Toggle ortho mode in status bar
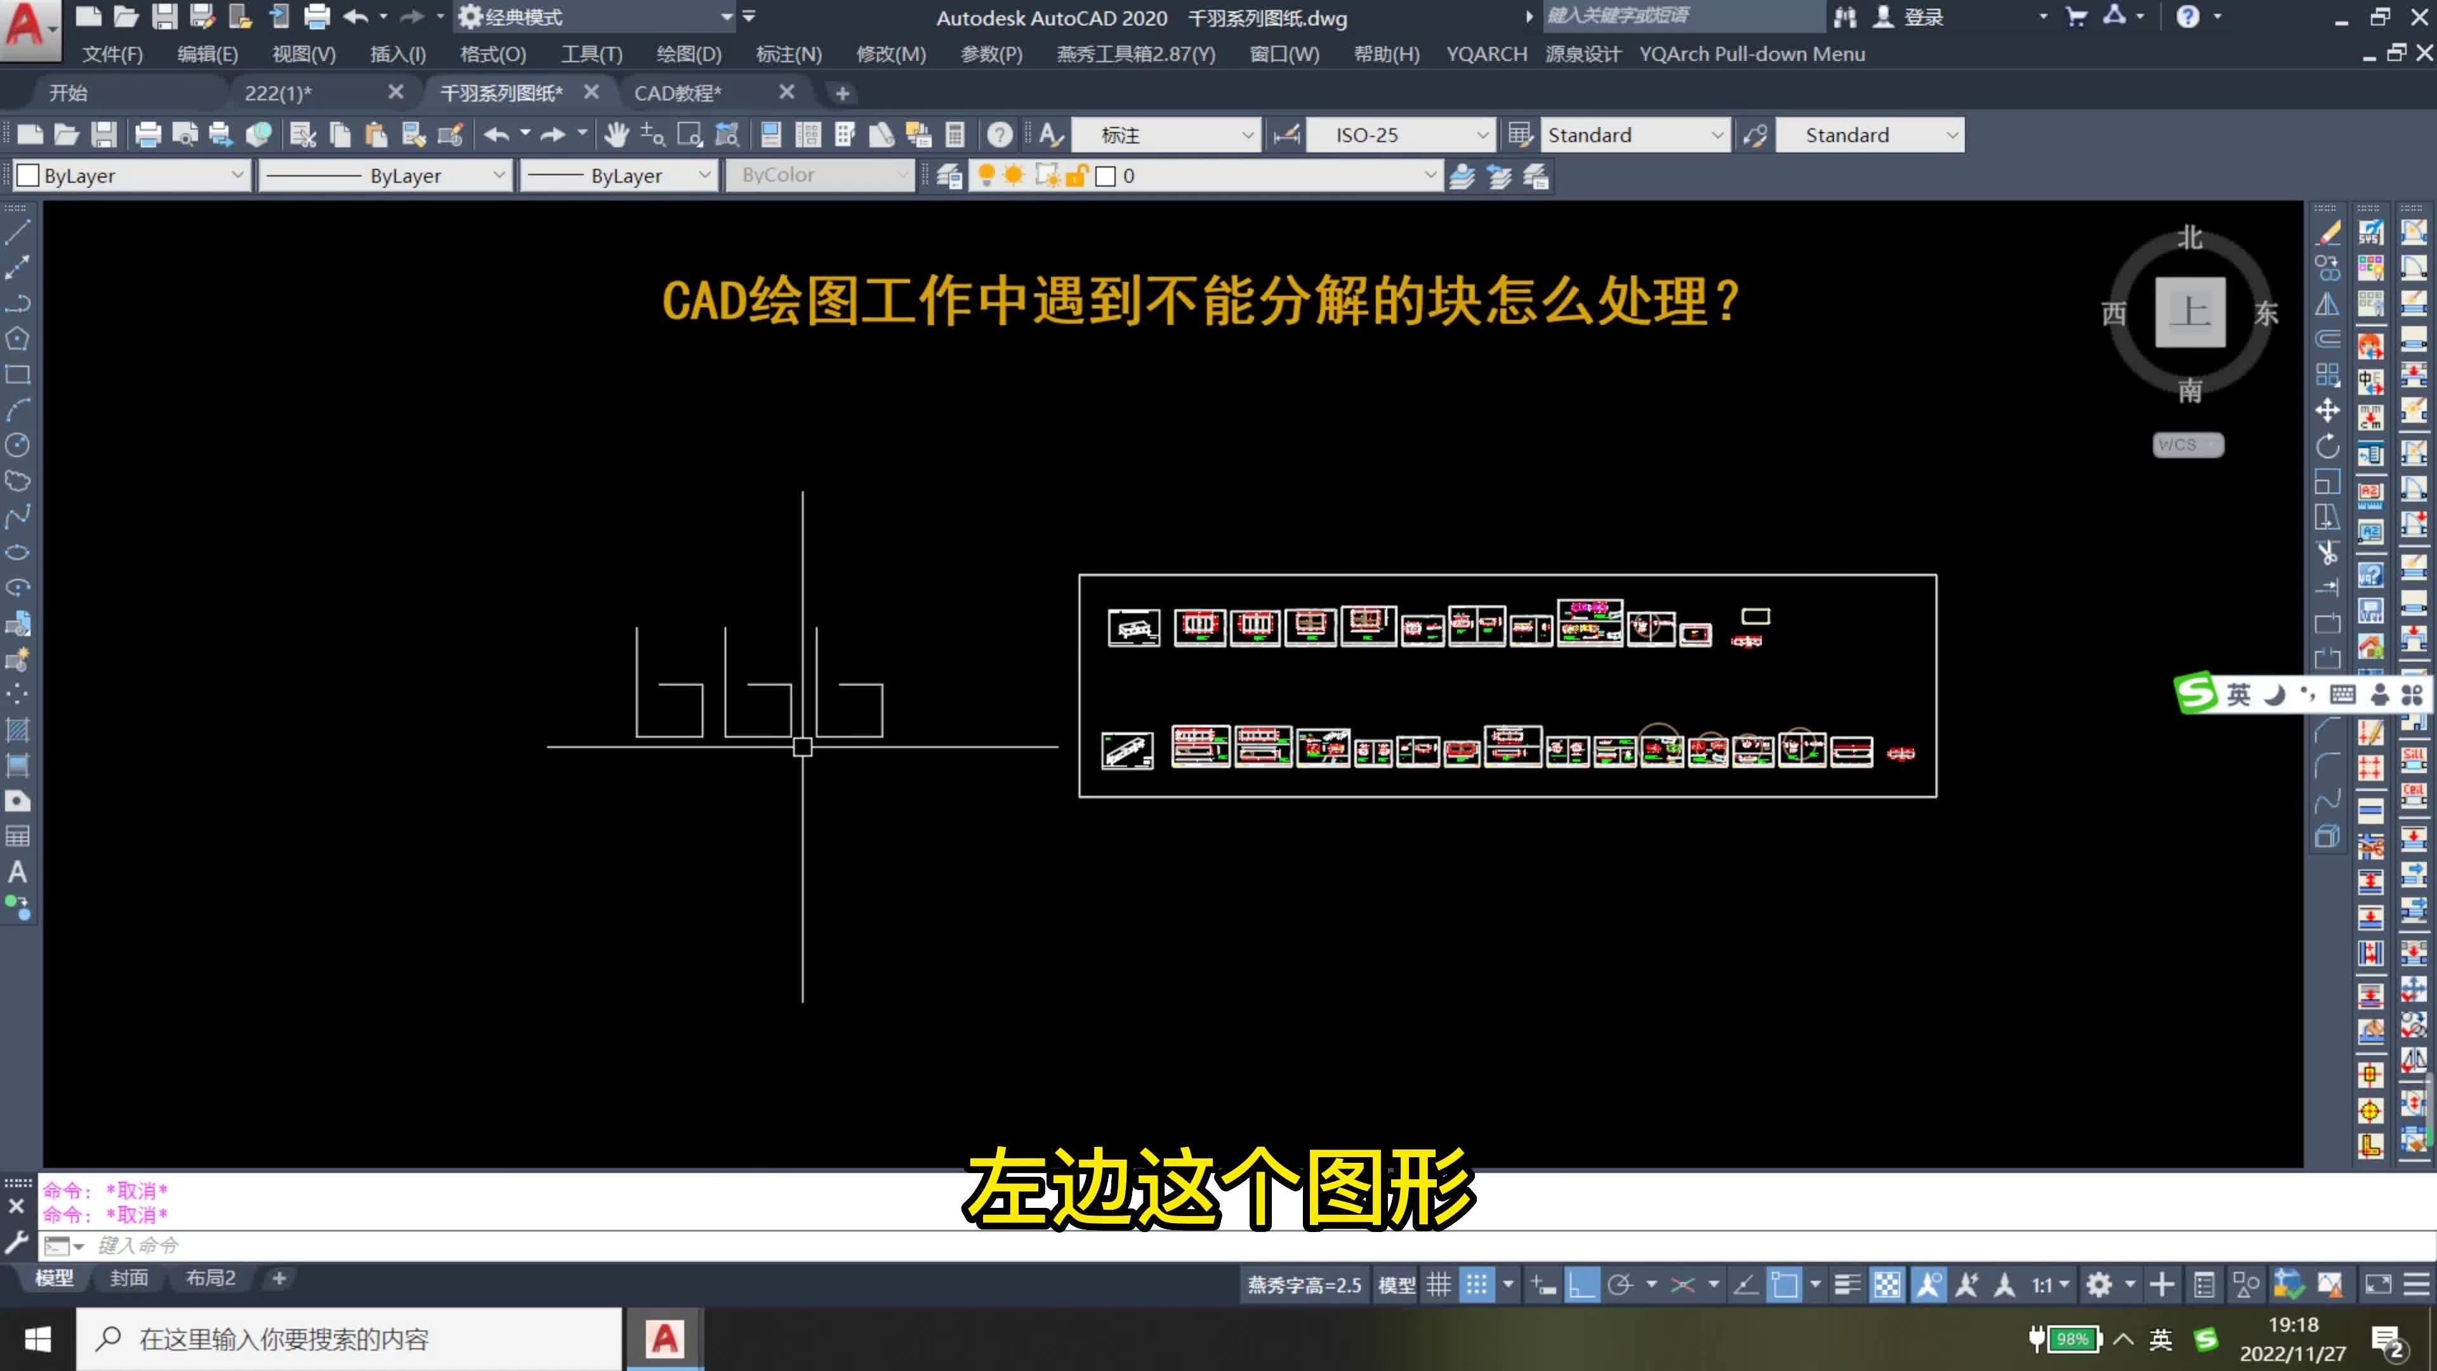This screenshot has width=2437, height=1371. [x=1581, y=1285]
